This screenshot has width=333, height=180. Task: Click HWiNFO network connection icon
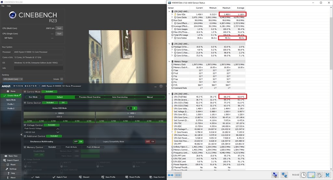click(x=284, y=175)
